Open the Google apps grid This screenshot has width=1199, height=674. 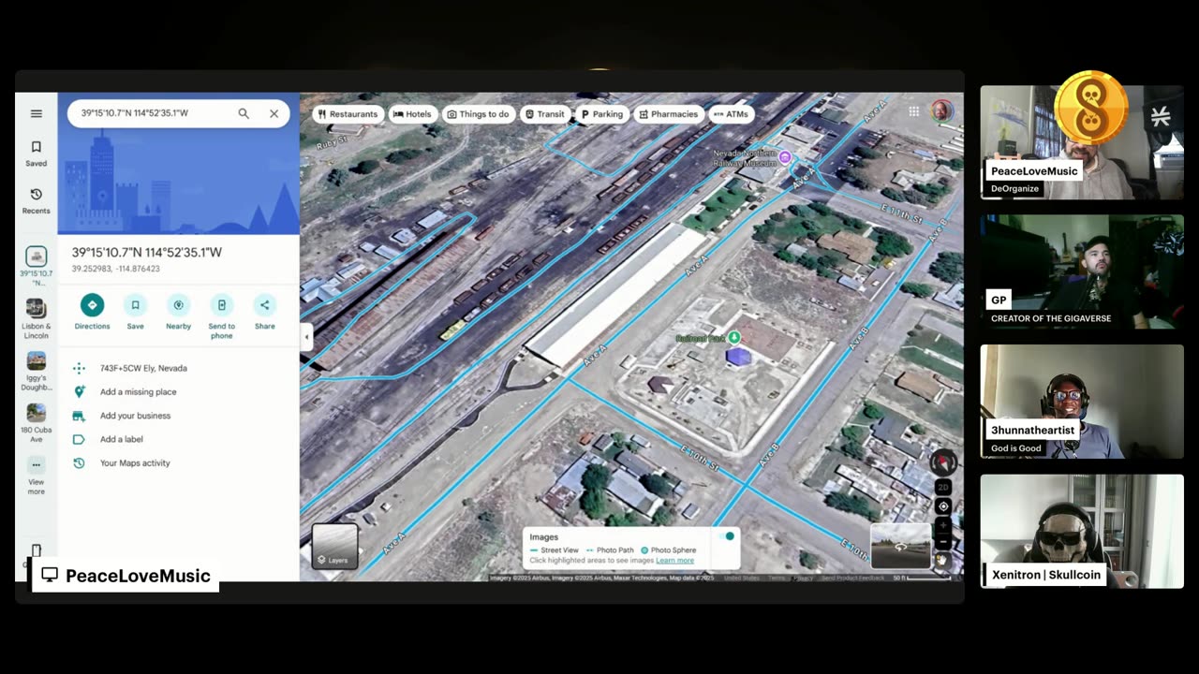coord(913,111)
